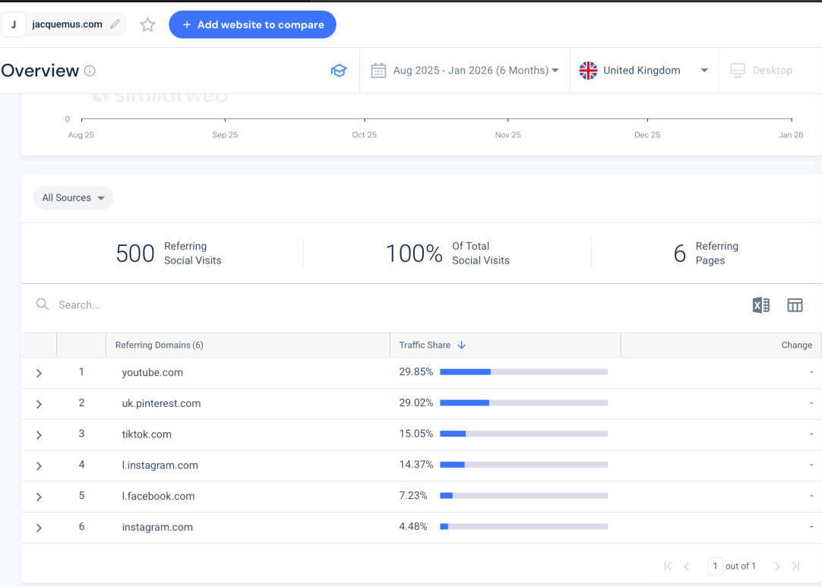This screenshot has height=587, width=822.
Task: Go to the next page arrow
Action: click(x=777, y=566)
